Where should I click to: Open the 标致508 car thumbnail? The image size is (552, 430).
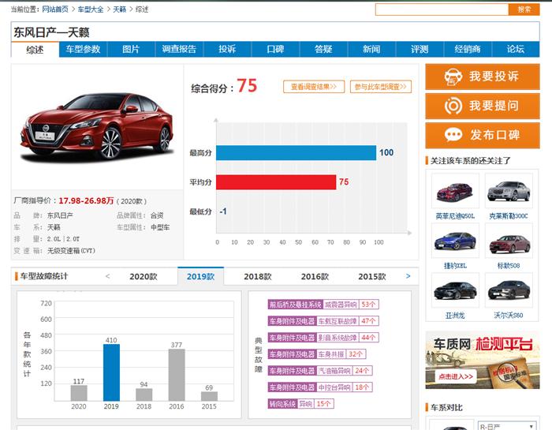point(509,241)
